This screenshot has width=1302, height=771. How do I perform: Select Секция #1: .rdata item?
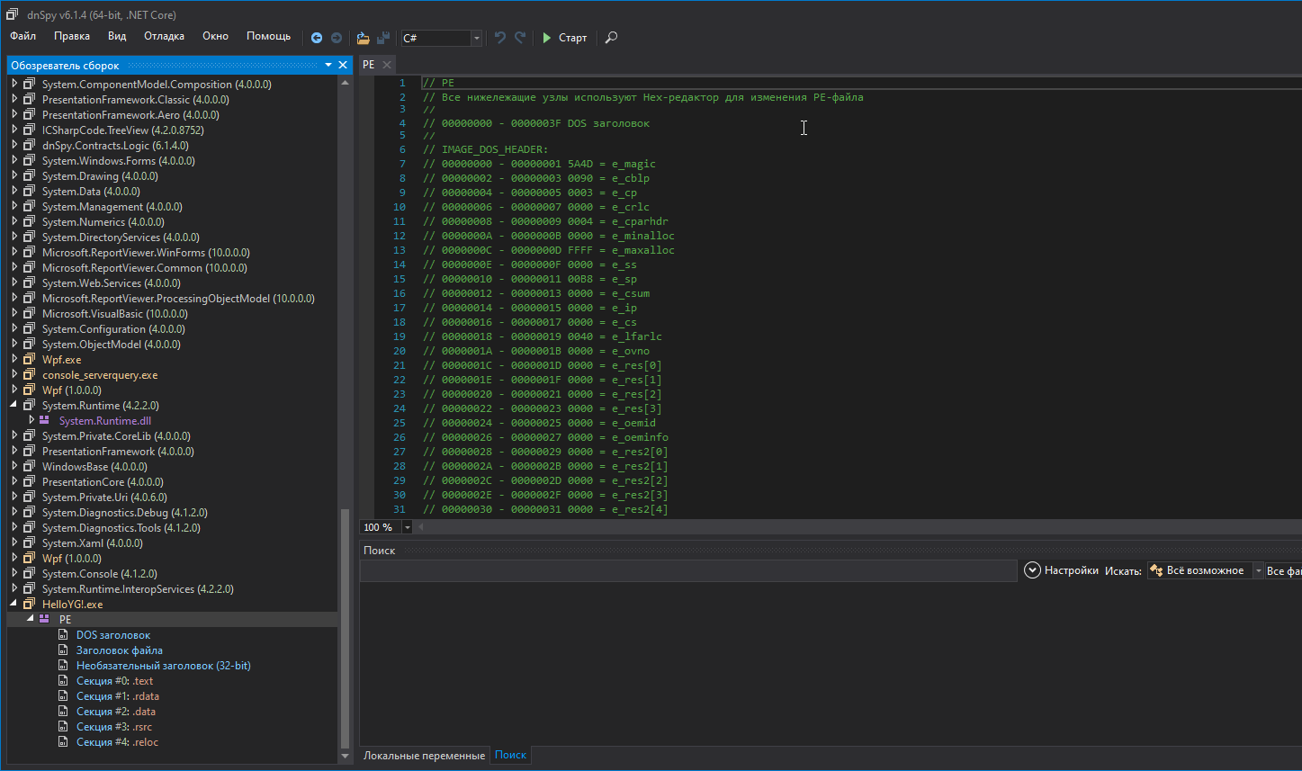(118, 696)
